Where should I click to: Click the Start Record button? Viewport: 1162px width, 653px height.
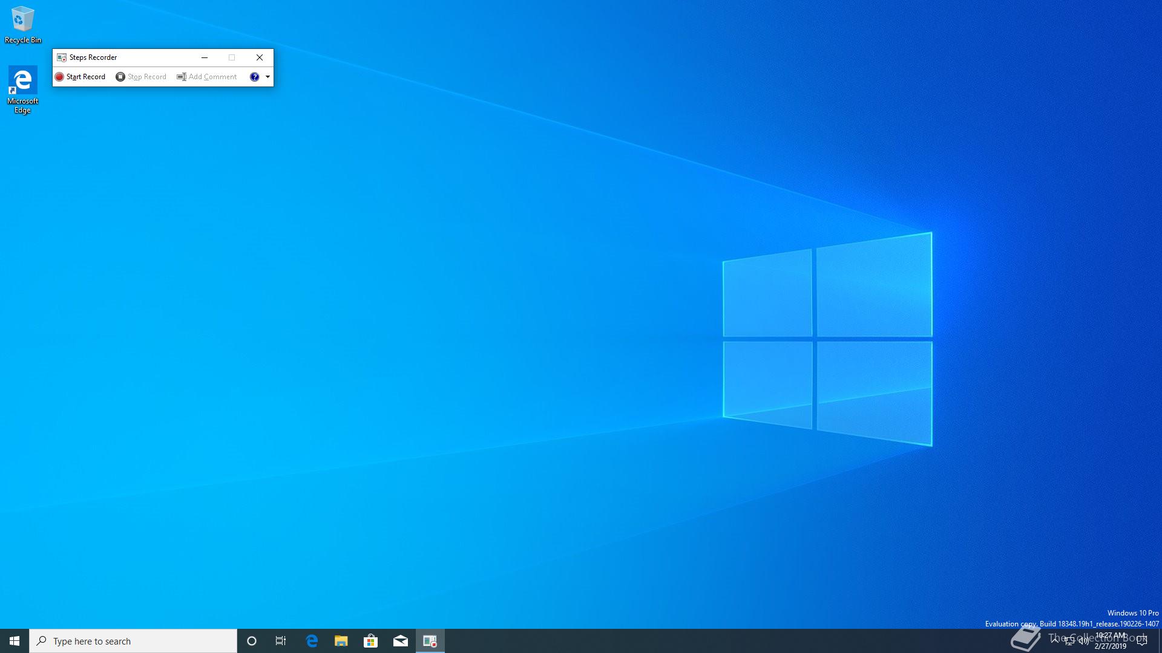(x=80, y=77)
